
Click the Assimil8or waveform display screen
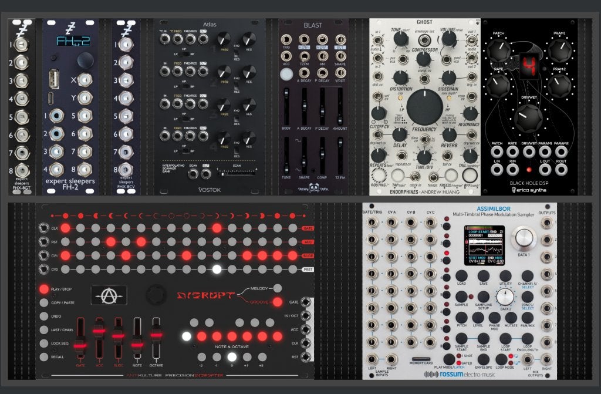[484, 245]
